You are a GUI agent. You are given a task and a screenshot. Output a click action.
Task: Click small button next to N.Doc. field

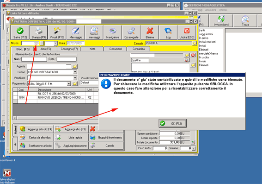pyautogui.click(x=42, y=43)
